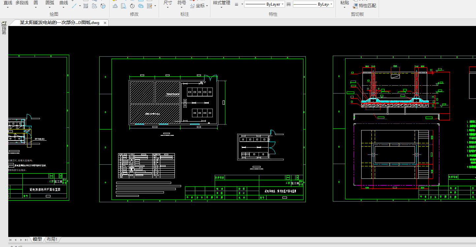This screenshot has height=247, width=476.
Task: Select the 模型 model tab
Action: click(37, 239)
